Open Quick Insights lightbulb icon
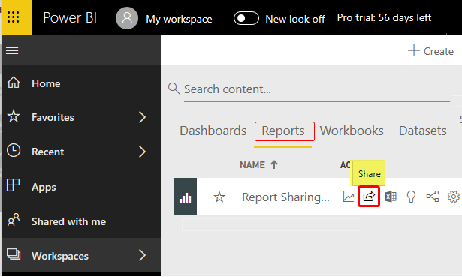Viewport: 462px width, 277px height. [x=411, y=197]
